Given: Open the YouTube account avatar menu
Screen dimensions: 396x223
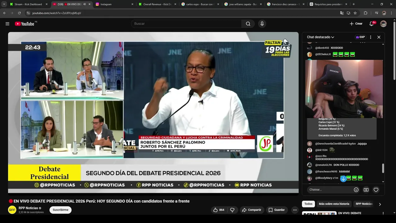Looking at the screenshot, I should (x=383, y=24).
